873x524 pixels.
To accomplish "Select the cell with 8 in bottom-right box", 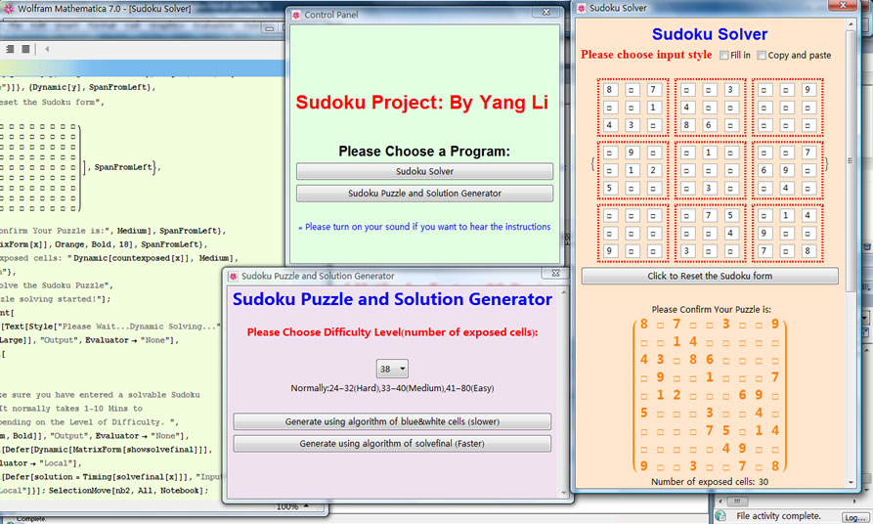I will coord(808,251).
